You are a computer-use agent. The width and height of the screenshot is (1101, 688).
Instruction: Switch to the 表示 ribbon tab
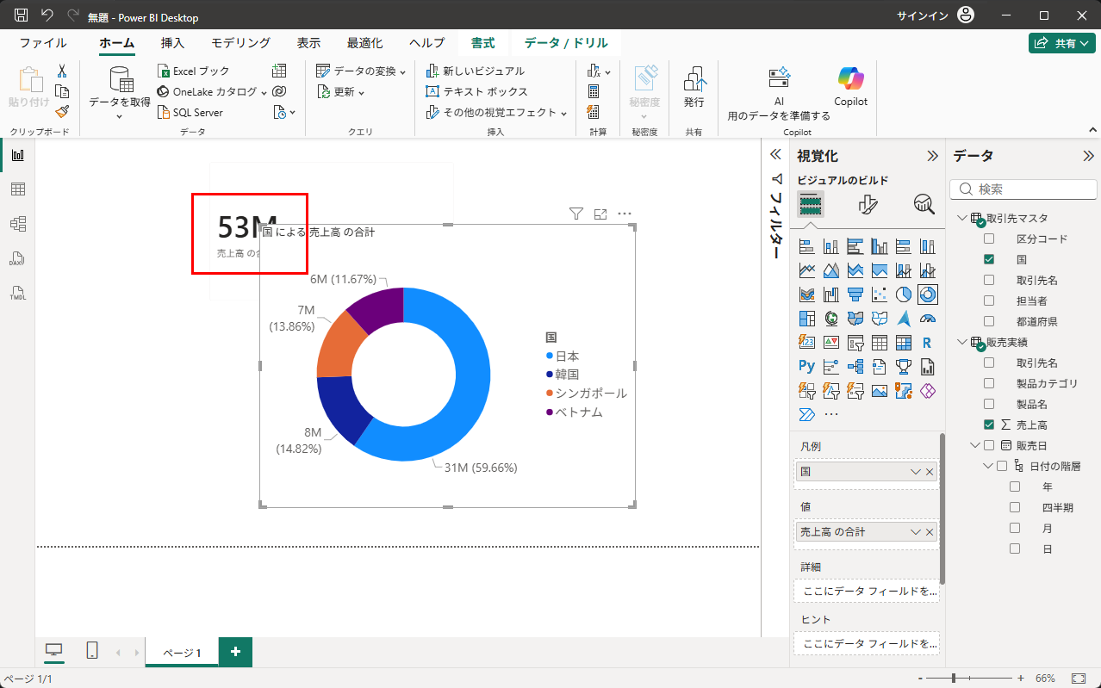[308, 43]
